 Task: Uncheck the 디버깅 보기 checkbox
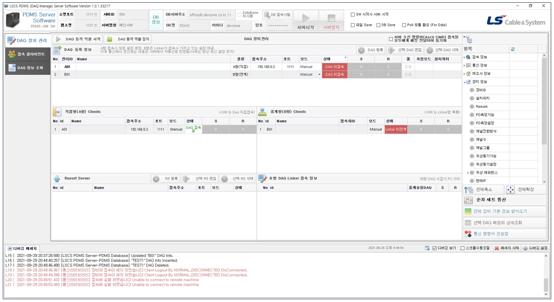(435, 248)
